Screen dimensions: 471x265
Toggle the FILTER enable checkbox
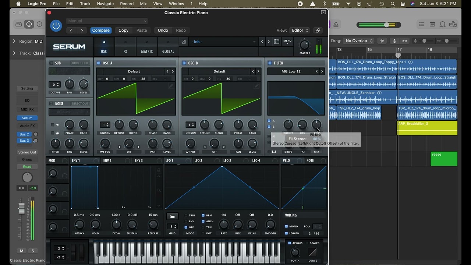270,63
